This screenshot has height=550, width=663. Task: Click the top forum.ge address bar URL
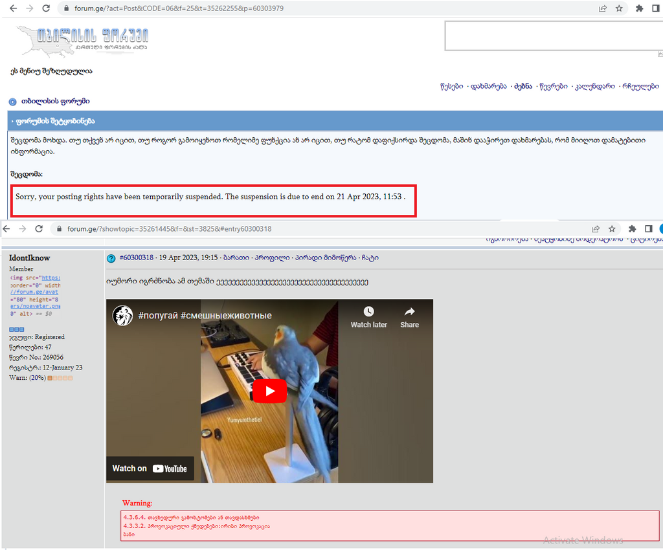tap(179, 8)
